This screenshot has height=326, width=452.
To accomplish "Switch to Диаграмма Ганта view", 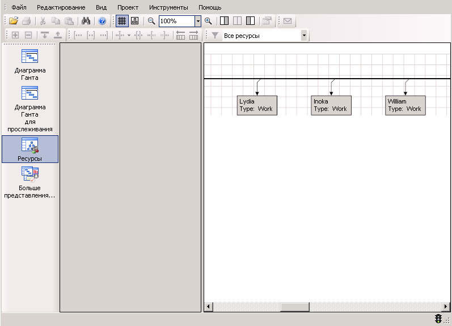I will tap(30, 65).
